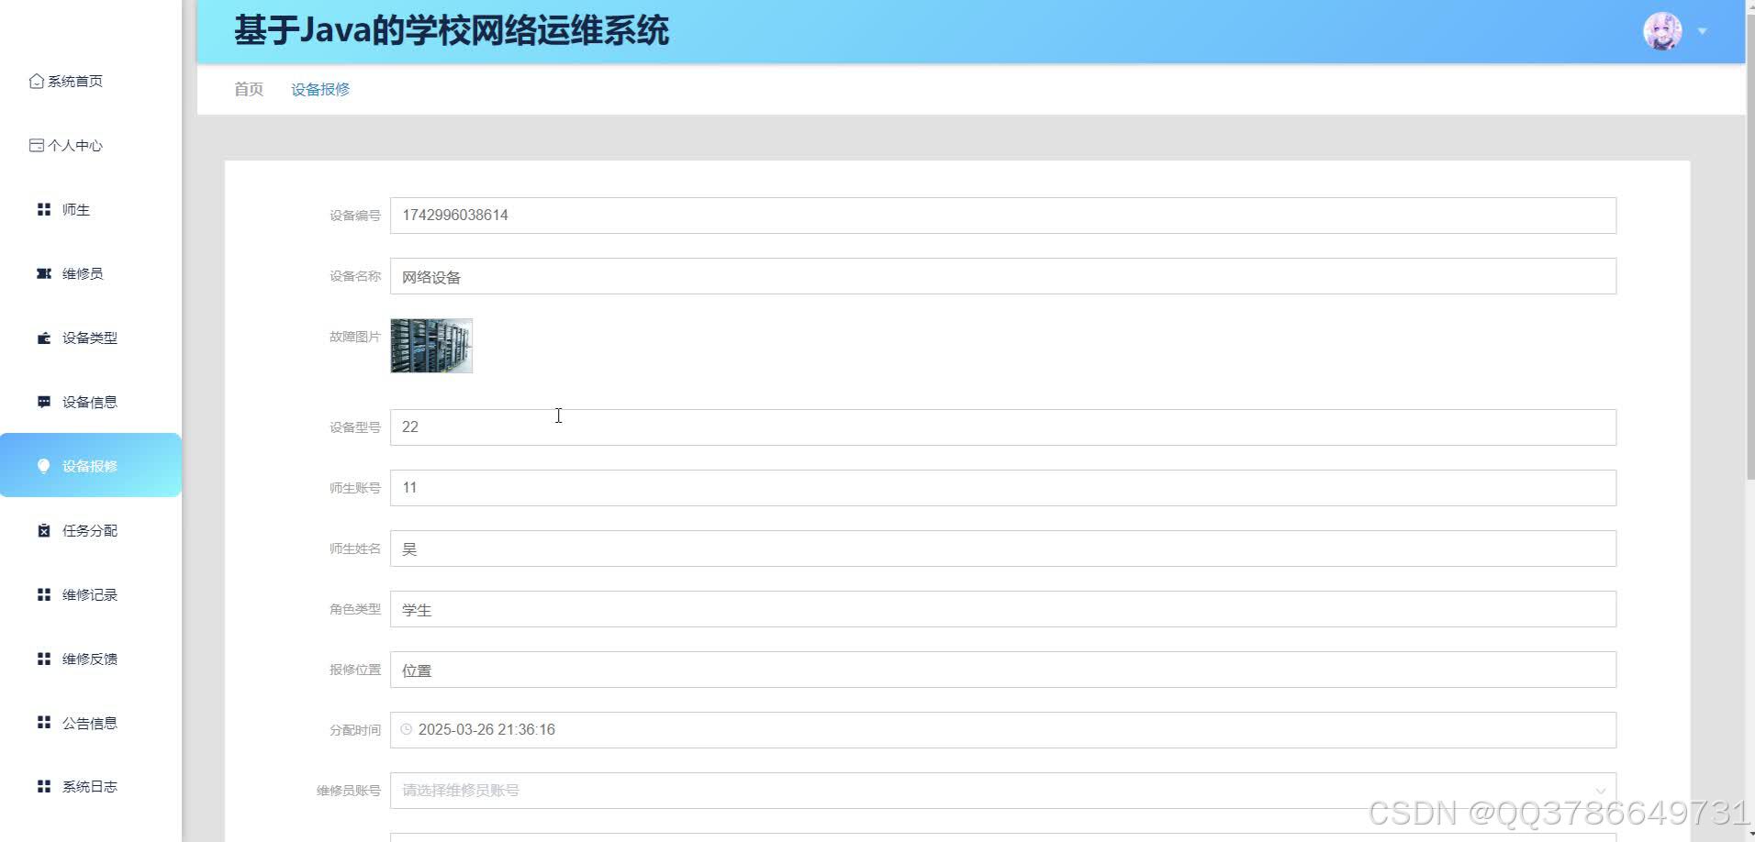Click the clock icon in 分配时间 field
Screen dimensions: 1755x842
tap(408, 729)
